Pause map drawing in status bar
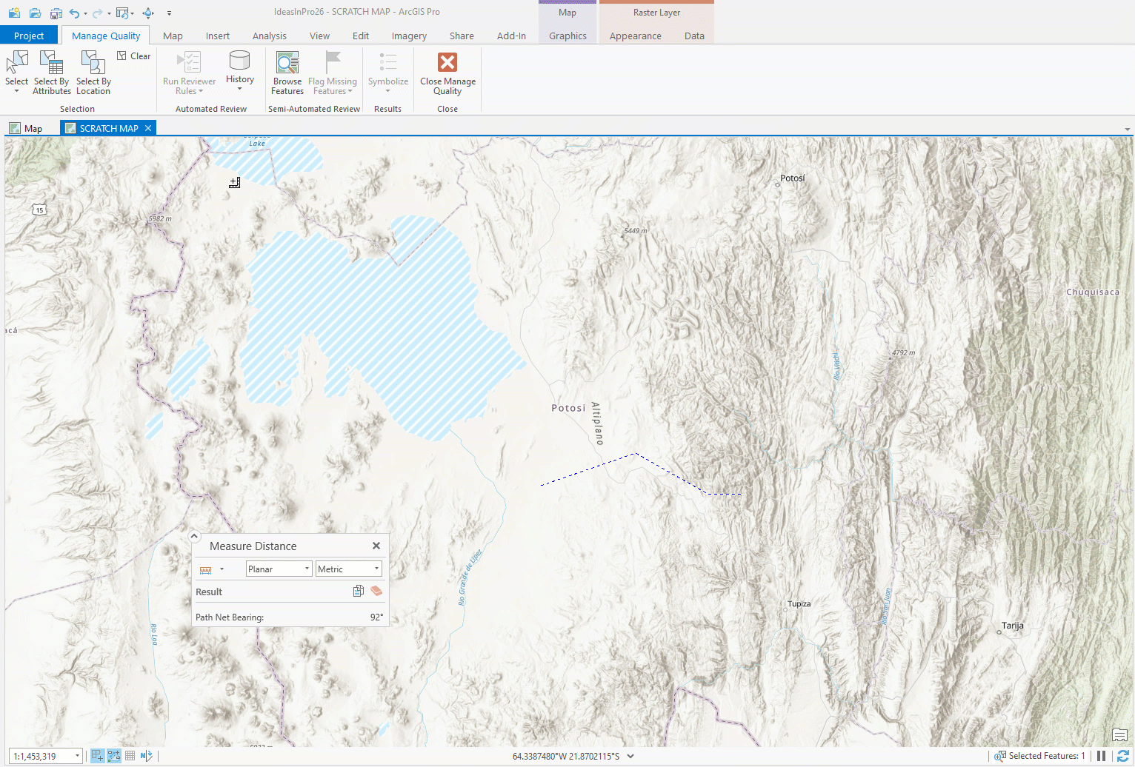The width and height of the screenshot is (1135, 767). point(1102,756)
